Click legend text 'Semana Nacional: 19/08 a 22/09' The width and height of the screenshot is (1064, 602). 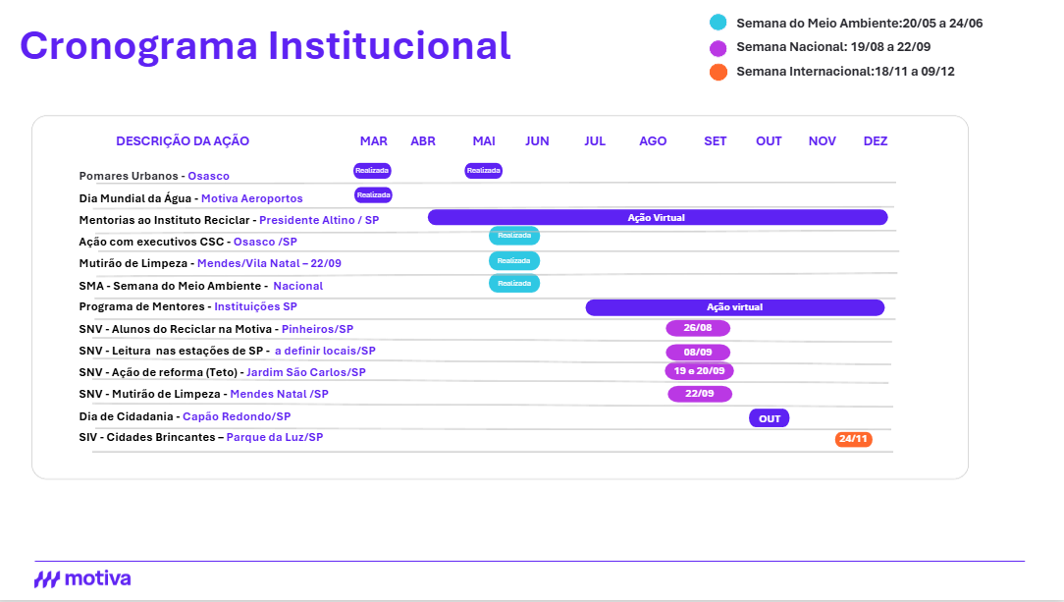(833, 47)
